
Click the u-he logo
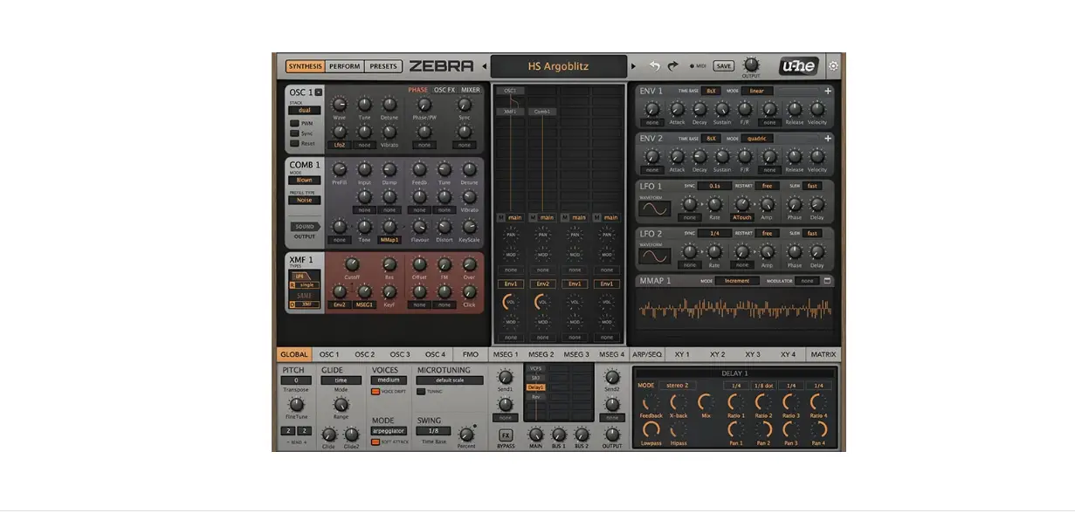(798, 66)
